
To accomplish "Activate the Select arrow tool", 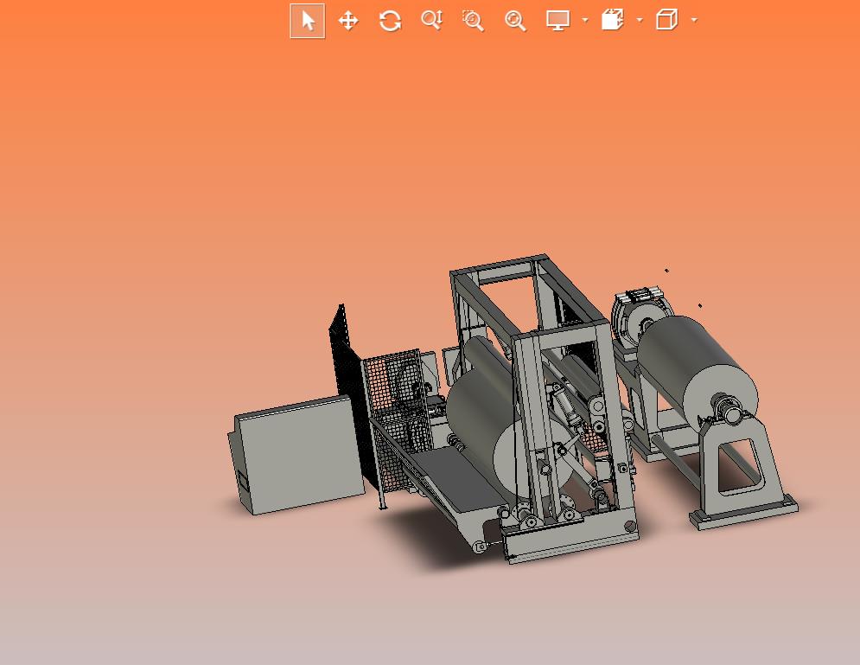I will pyautogui.click(x=307, y=21).
